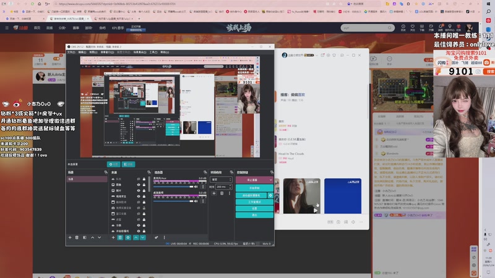Screen dimensions: 495x278
Task: Expand the 分类 category menu in Douyu nav
Action: coord(62,28)
